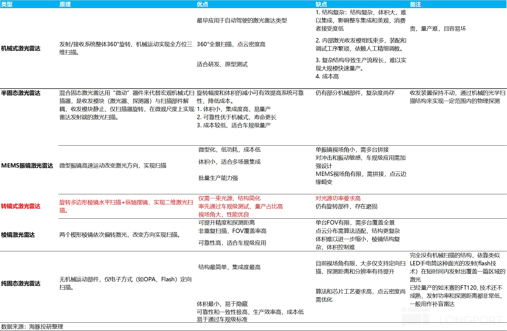Image resolution: width=507 pixels, height=331 pixels.
Task: Select the 机械式激光雷达 row label
Action: pos(21,48)
